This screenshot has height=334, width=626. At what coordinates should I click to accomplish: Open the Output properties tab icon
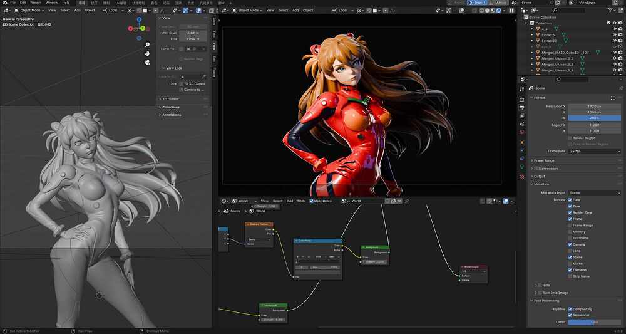pyautogui.click(x=522, y=108)
